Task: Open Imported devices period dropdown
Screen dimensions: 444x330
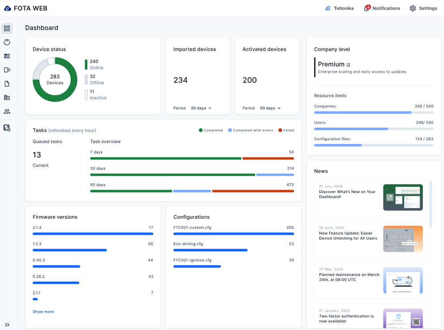Action: pyautogui.click(x=201, y=108)
